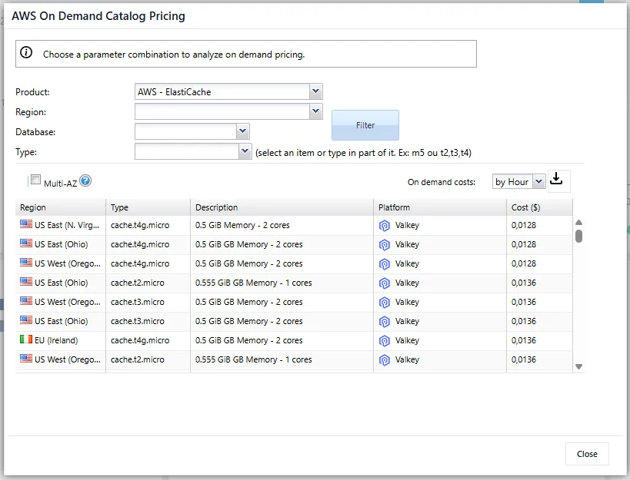This screenshot has width=630, height=480.
Task: Click the Filter button
Action: 365,125
